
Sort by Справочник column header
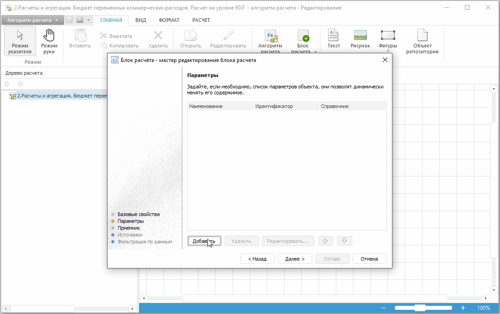point(353,106)
